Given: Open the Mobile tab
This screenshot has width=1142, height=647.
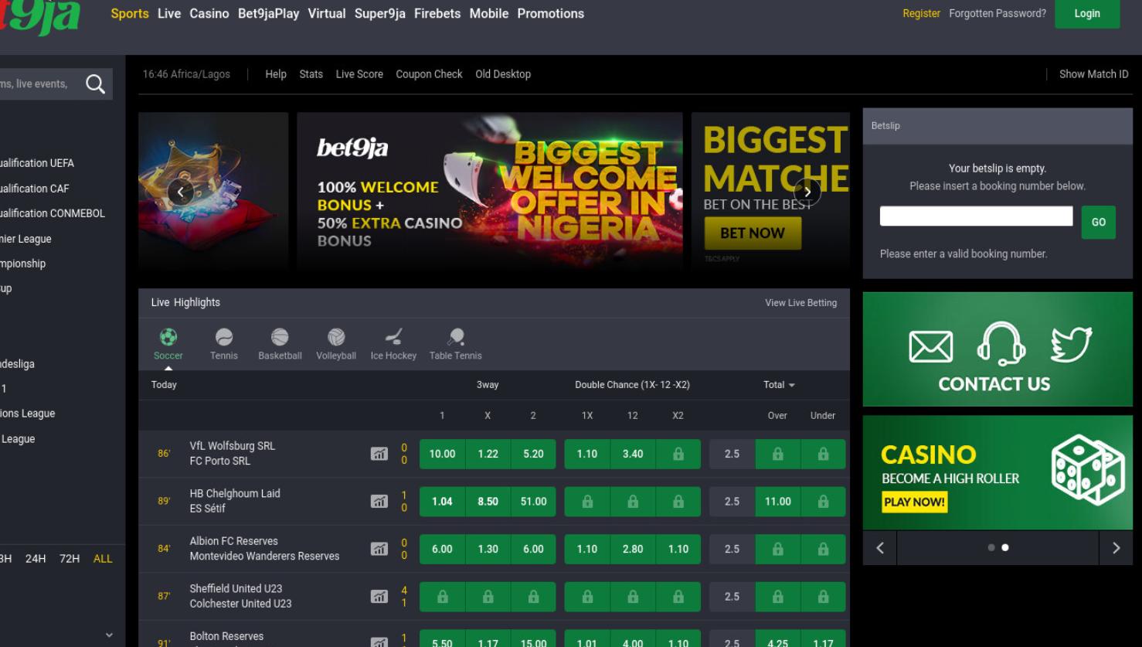Looking at the screenshot, I should pyautogui.click(x=489, y=14).
